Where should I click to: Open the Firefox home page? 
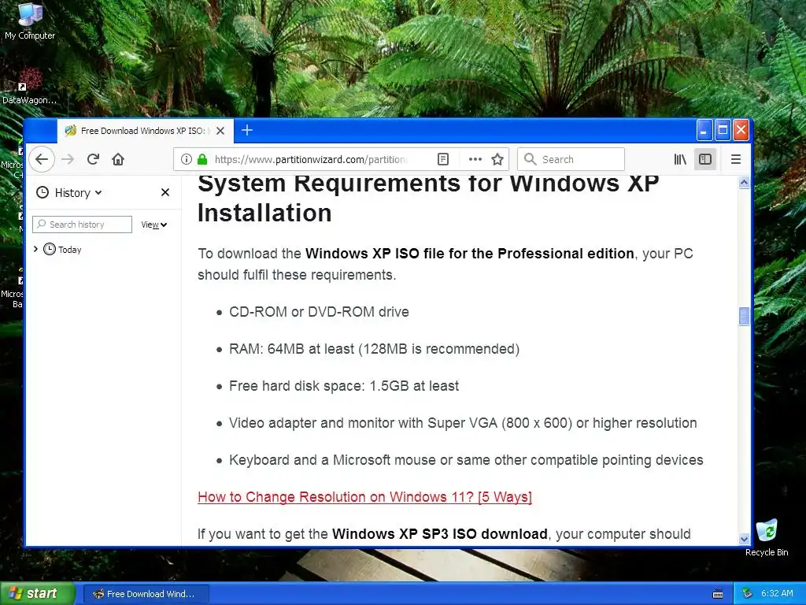coord(118,159)
